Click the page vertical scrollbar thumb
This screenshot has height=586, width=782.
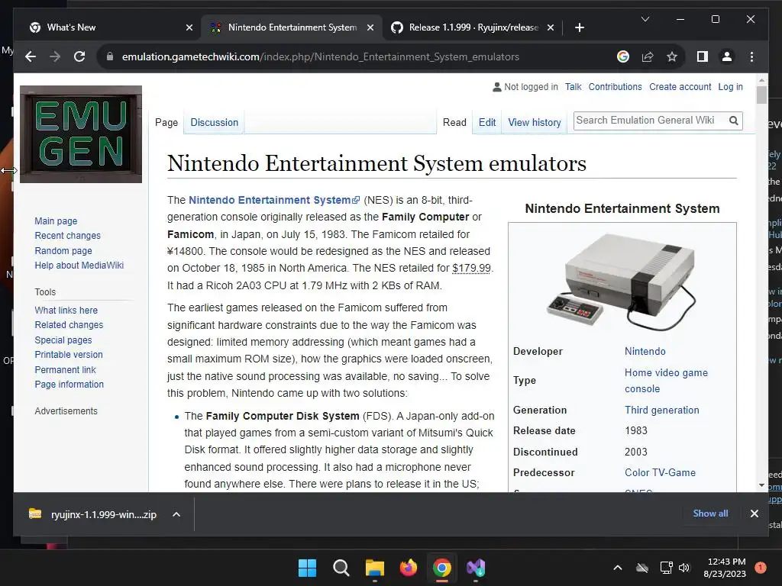[761, 95]
